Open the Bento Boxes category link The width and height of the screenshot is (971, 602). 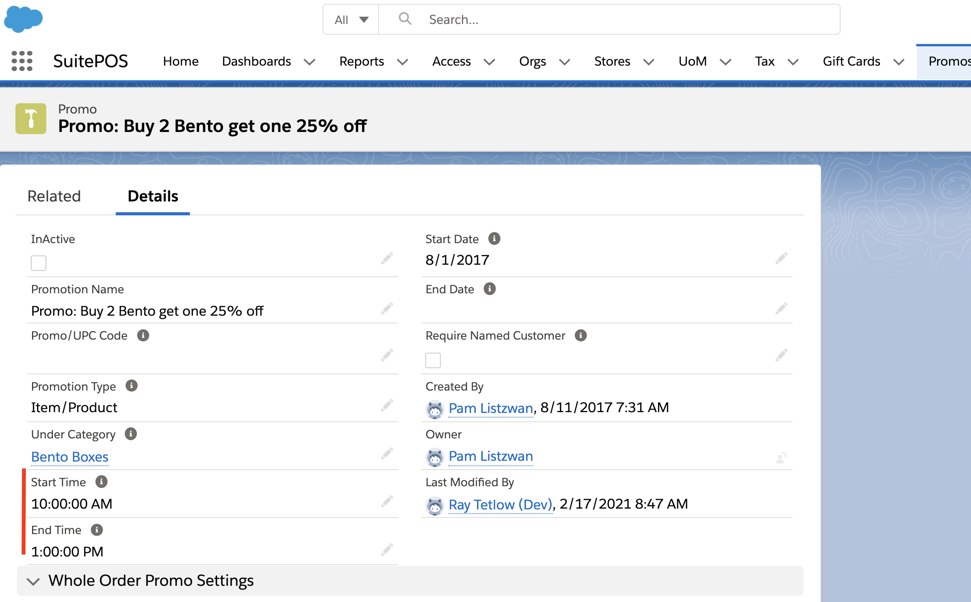point(70,457)
